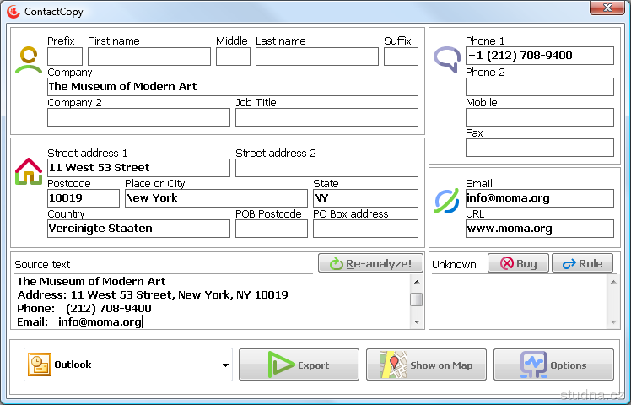Click the Postcode field containing 10019
631x405 pixels.
84,198
